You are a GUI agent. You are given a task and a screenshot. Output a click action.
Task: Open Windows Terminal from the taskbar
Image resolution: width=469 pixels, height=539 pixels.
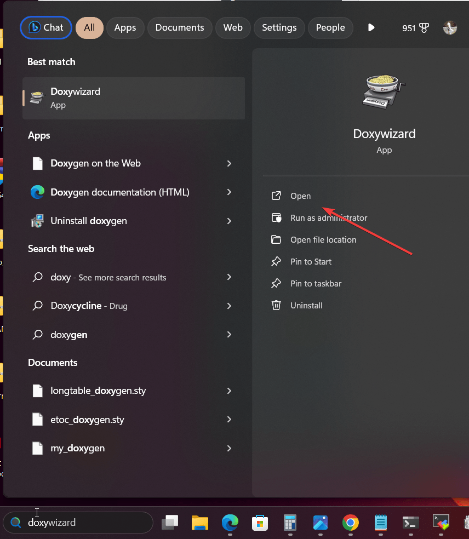coord(410,523)
